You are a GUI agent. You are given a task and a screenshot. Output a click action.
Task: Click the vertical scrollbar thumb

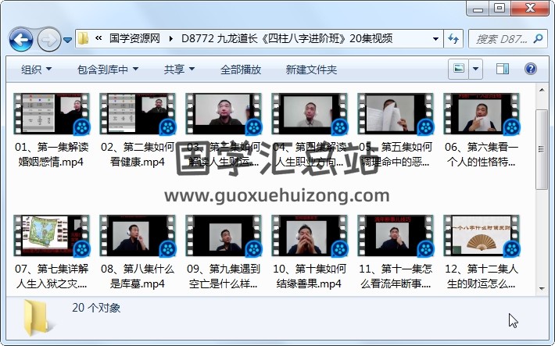[x=542, y=149]
